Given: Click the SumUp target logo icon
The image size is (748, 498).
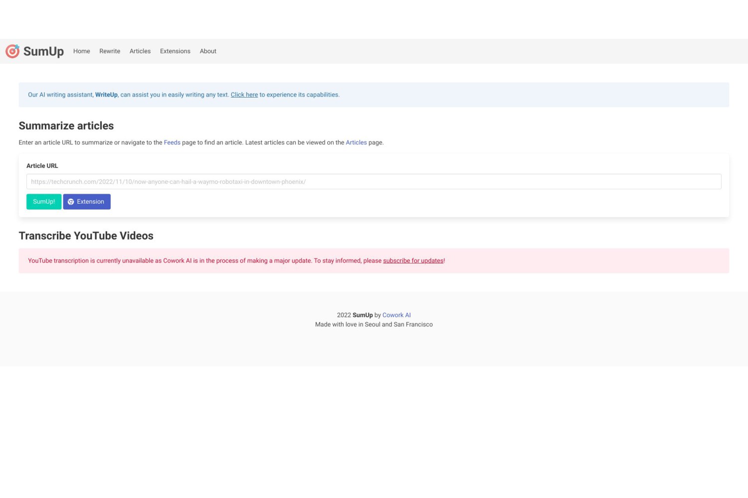Looking at the screenshot, I should coord(12,51).
